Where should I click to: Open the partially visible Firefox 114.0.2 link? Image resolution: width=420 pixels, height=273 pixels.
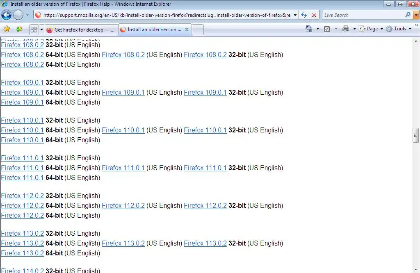[x=22, y=270]
